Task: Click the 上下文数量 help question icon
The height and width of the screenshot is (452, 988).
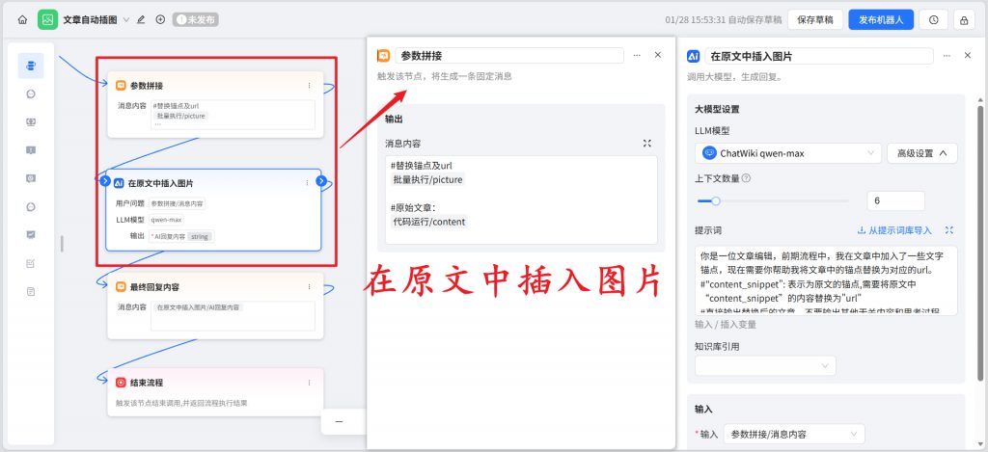Action: 746,178
